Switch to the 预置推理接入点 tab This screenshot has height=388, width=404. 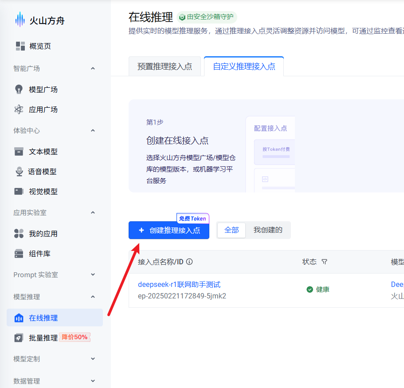[165, 66]
